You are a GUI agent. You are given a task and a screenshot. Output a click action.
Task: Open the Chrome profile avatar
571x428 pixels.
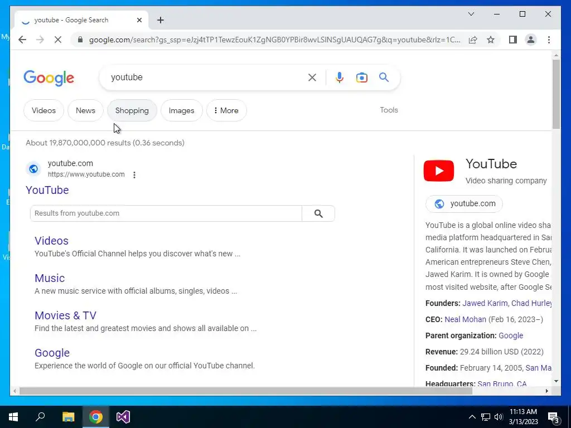[x=531, y=40]
